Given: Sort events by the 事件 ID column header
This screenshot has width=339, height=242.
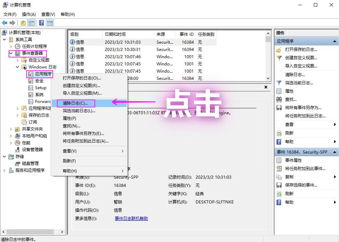Looking at the screenshot, I should click(185, 34).
